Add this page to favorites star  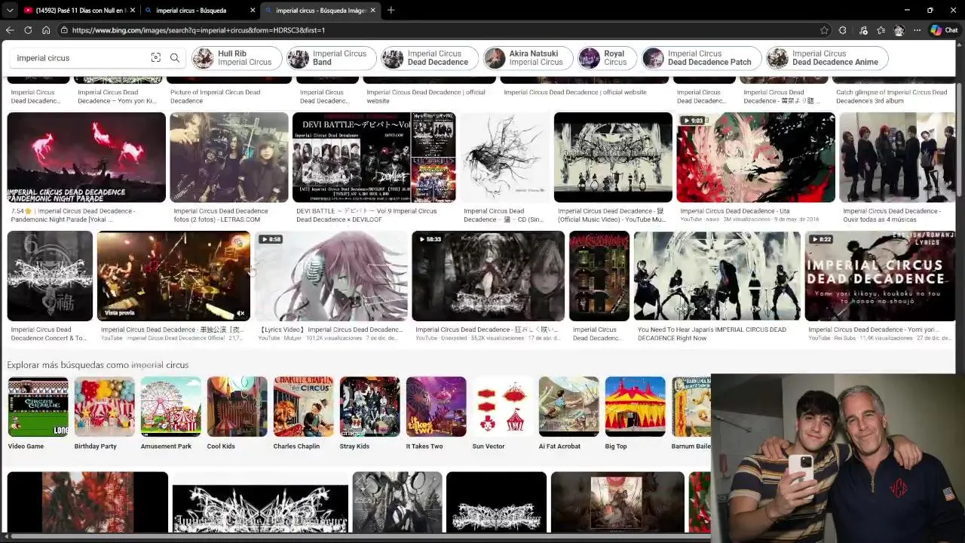(x=824, y=30)
